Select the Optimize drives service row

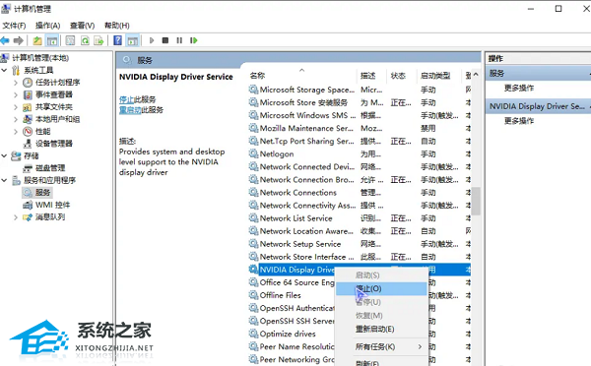click(292, 334)
